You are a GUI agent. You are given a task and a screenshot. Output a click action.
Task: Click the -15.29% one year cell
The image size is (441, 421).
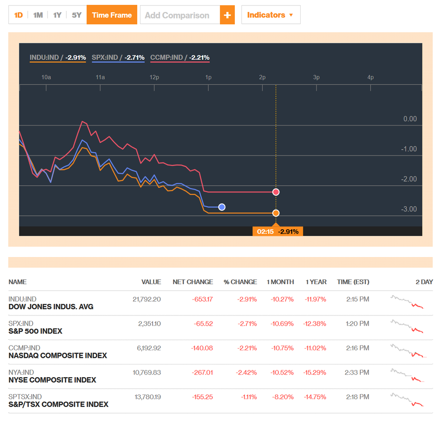(x=315, y=372)
